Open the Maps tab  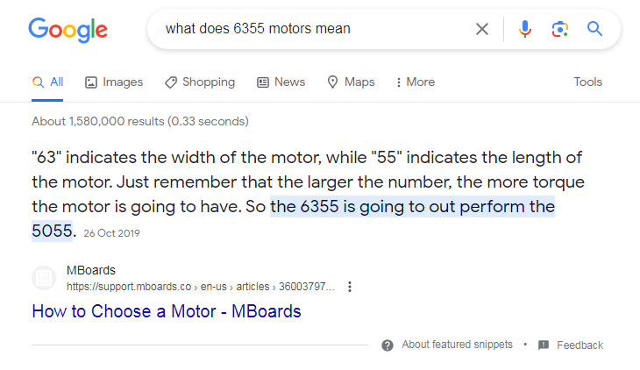351,82
